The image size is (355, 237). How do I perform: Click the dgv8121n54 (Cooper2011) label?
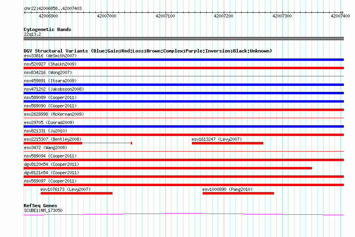(51, 173)
